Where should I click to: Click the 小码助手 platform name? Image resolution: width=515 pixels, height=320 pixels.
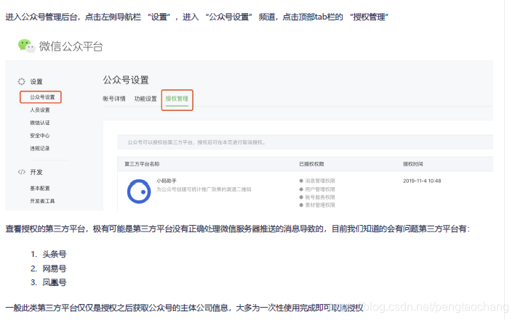click(166, 181)
